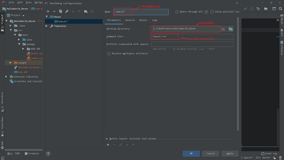Viewport: 284px width, 160px height.
Task: Open the Runner tab
Action: point(143,20)
